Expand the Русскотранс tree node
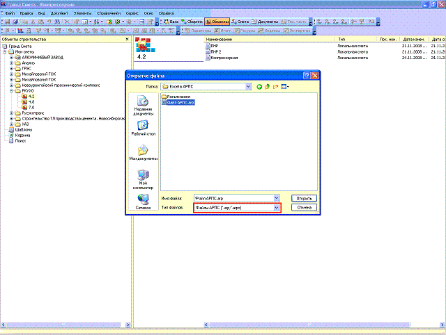The height and width of the screenshot is (335, 446). click(10, 112)
